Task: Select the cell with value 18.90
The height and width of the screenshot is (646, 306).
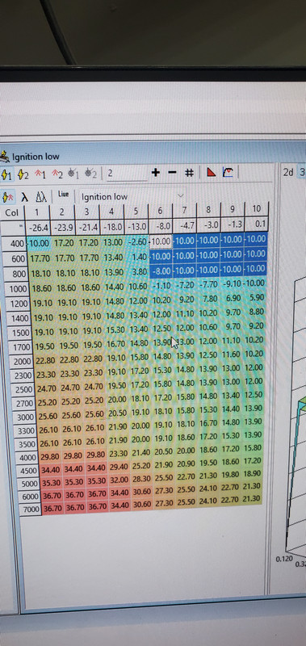Action: [x=253, y=474]
